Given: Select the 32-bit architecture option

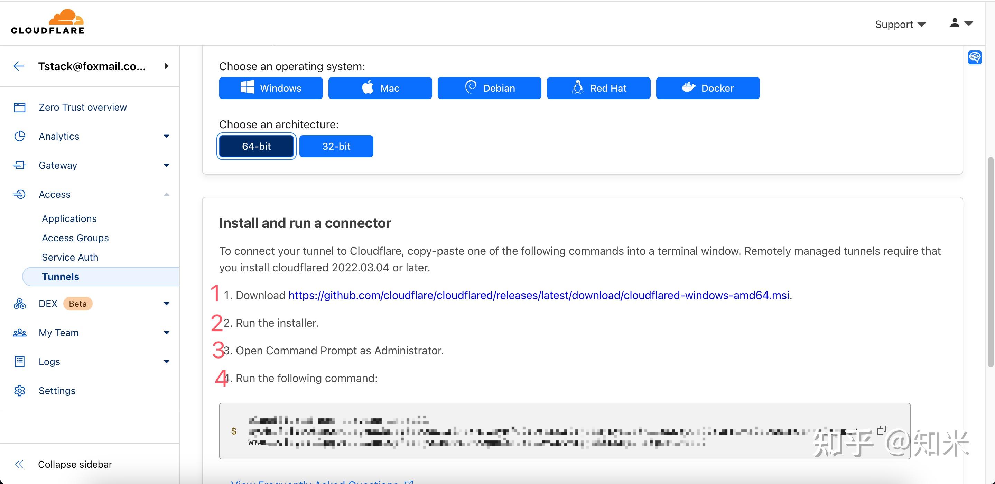Looking at the screenshot, I should (336, 146).
